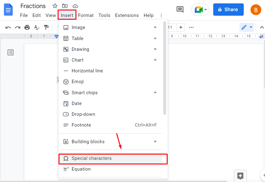
Task: Click the redo arrow icon
Action: [18, 27]
